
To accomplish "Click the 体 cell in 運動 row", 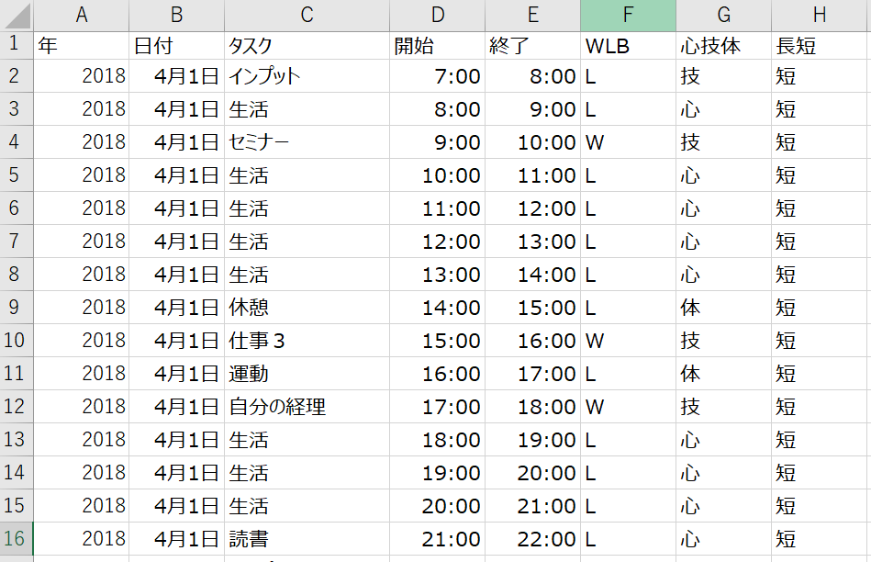I will (x=724, y=373).
